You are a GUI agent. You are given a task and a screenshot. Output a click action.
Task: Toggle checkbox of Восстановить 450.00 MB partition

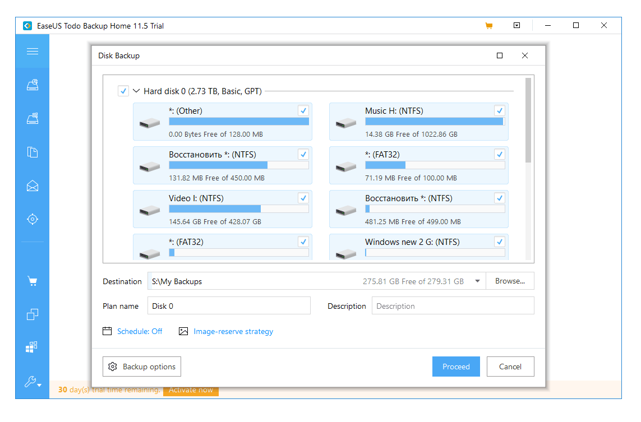(303, 154)
